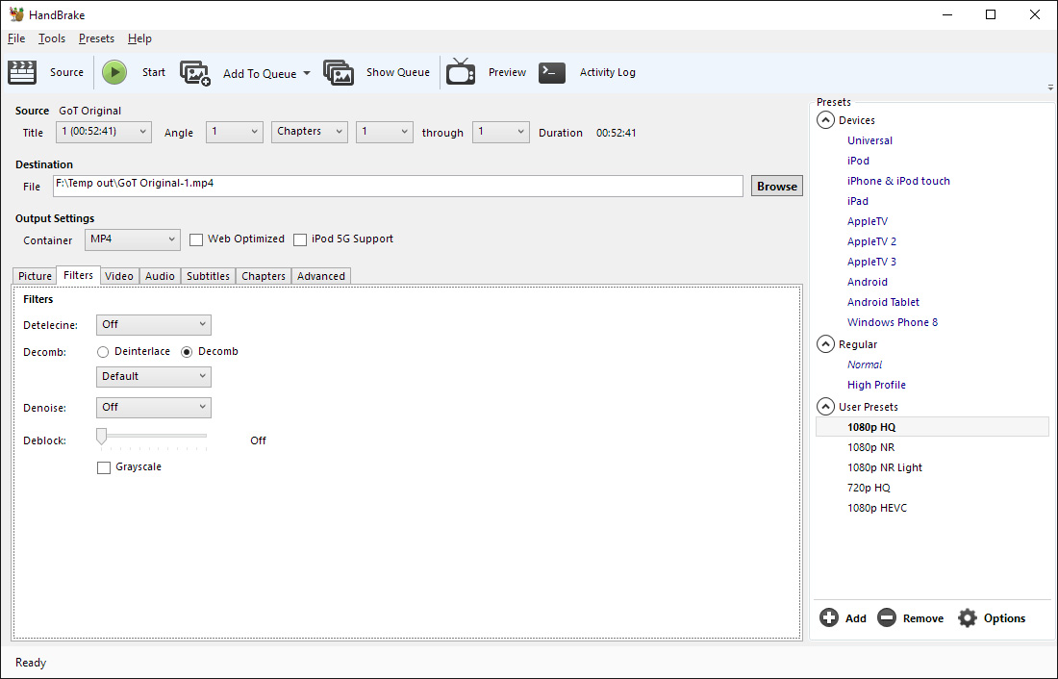This screenshot has height=679, width=1058.
Task: Enable the iPod 5G Support checkbox
Action: tap(300, 239)
